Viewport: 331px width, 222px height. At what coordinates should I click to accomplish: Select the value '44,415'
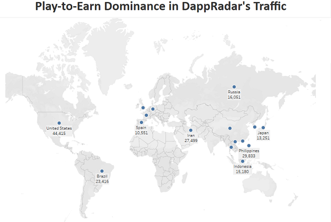[x=59, y=133]
